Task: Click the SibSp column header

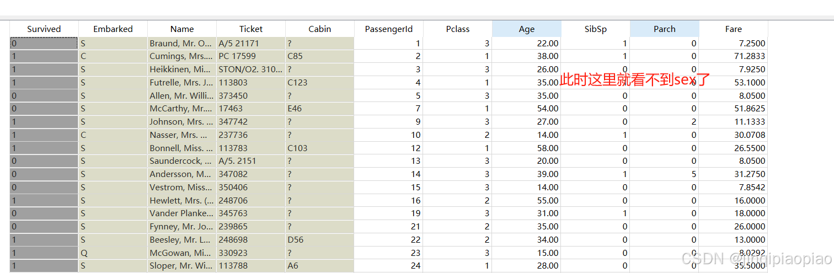Action: pos(596,29)
